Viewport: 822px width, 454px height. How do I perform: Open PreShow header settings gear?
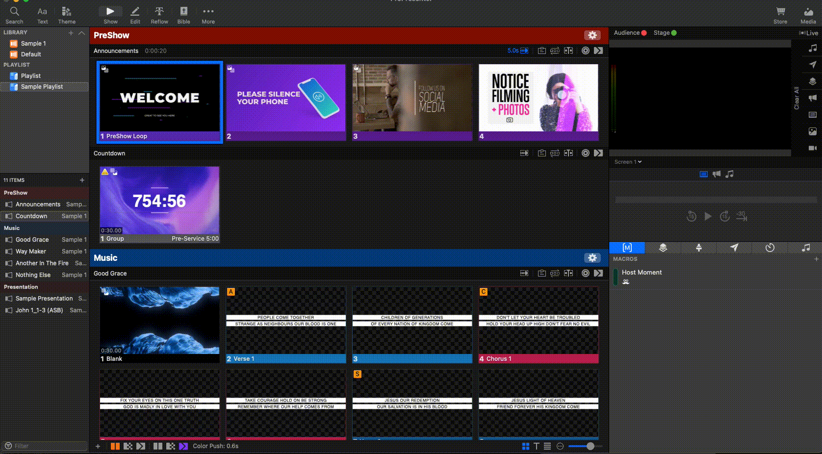click(592, 35)
